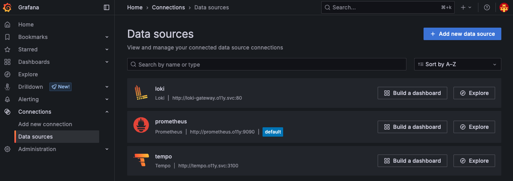Viewport: 513px width, 181px height.
Task: Open the user profile avatar
Action: pos(504,7)
